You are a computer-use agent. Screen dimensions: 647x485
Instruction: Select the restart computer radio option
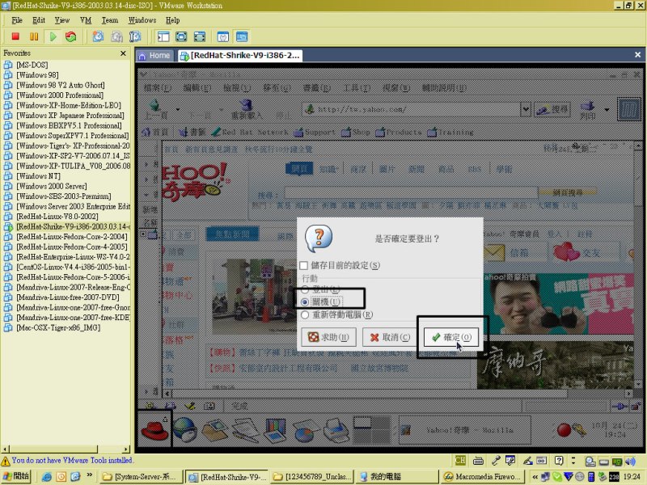[x=305, y=314]
